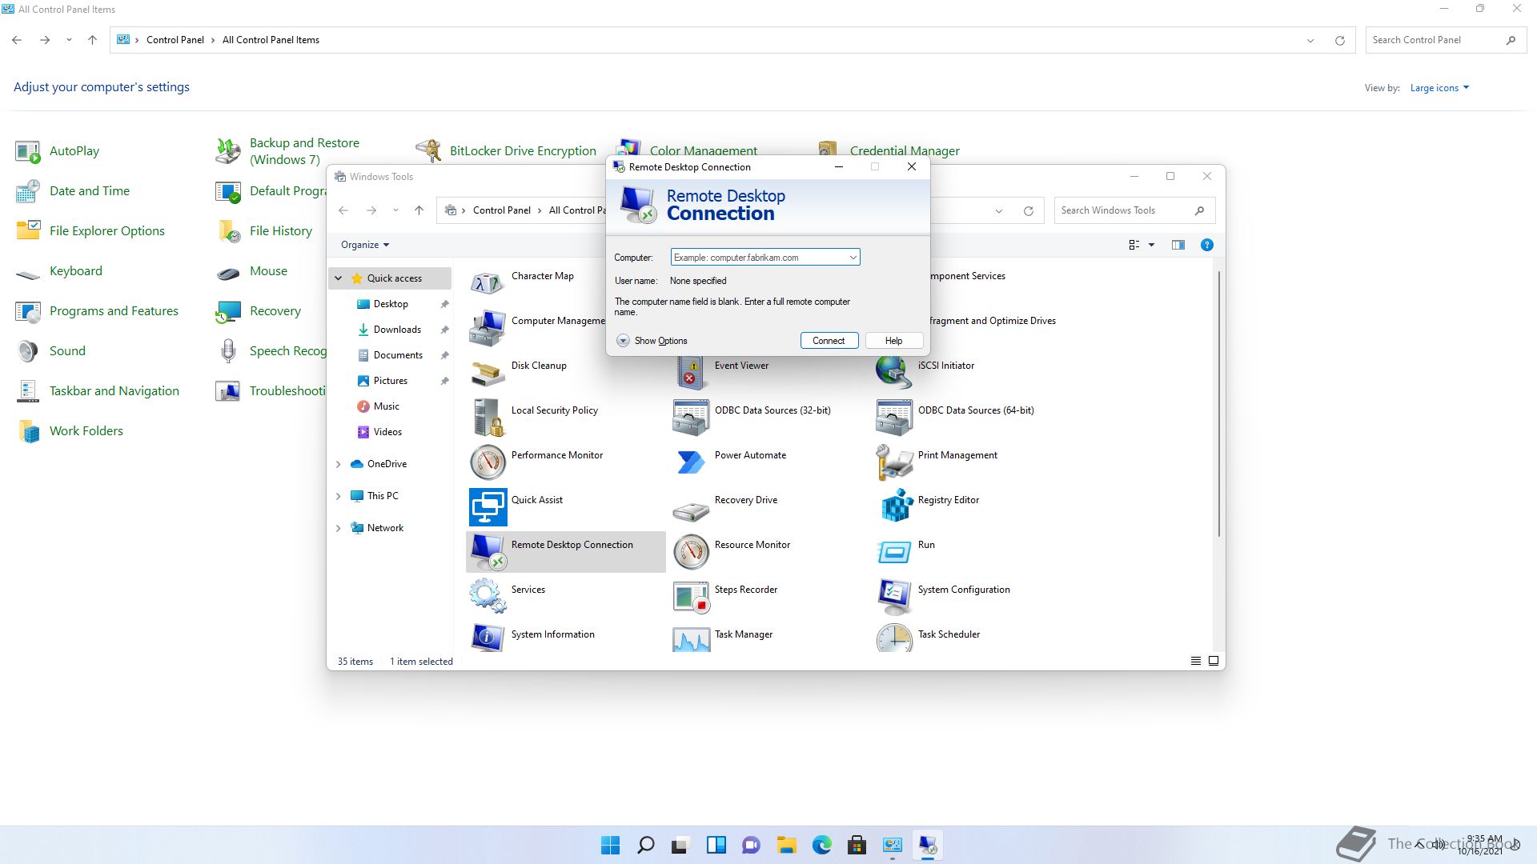Click the Search Control Panel field

tap(1445, 40)
